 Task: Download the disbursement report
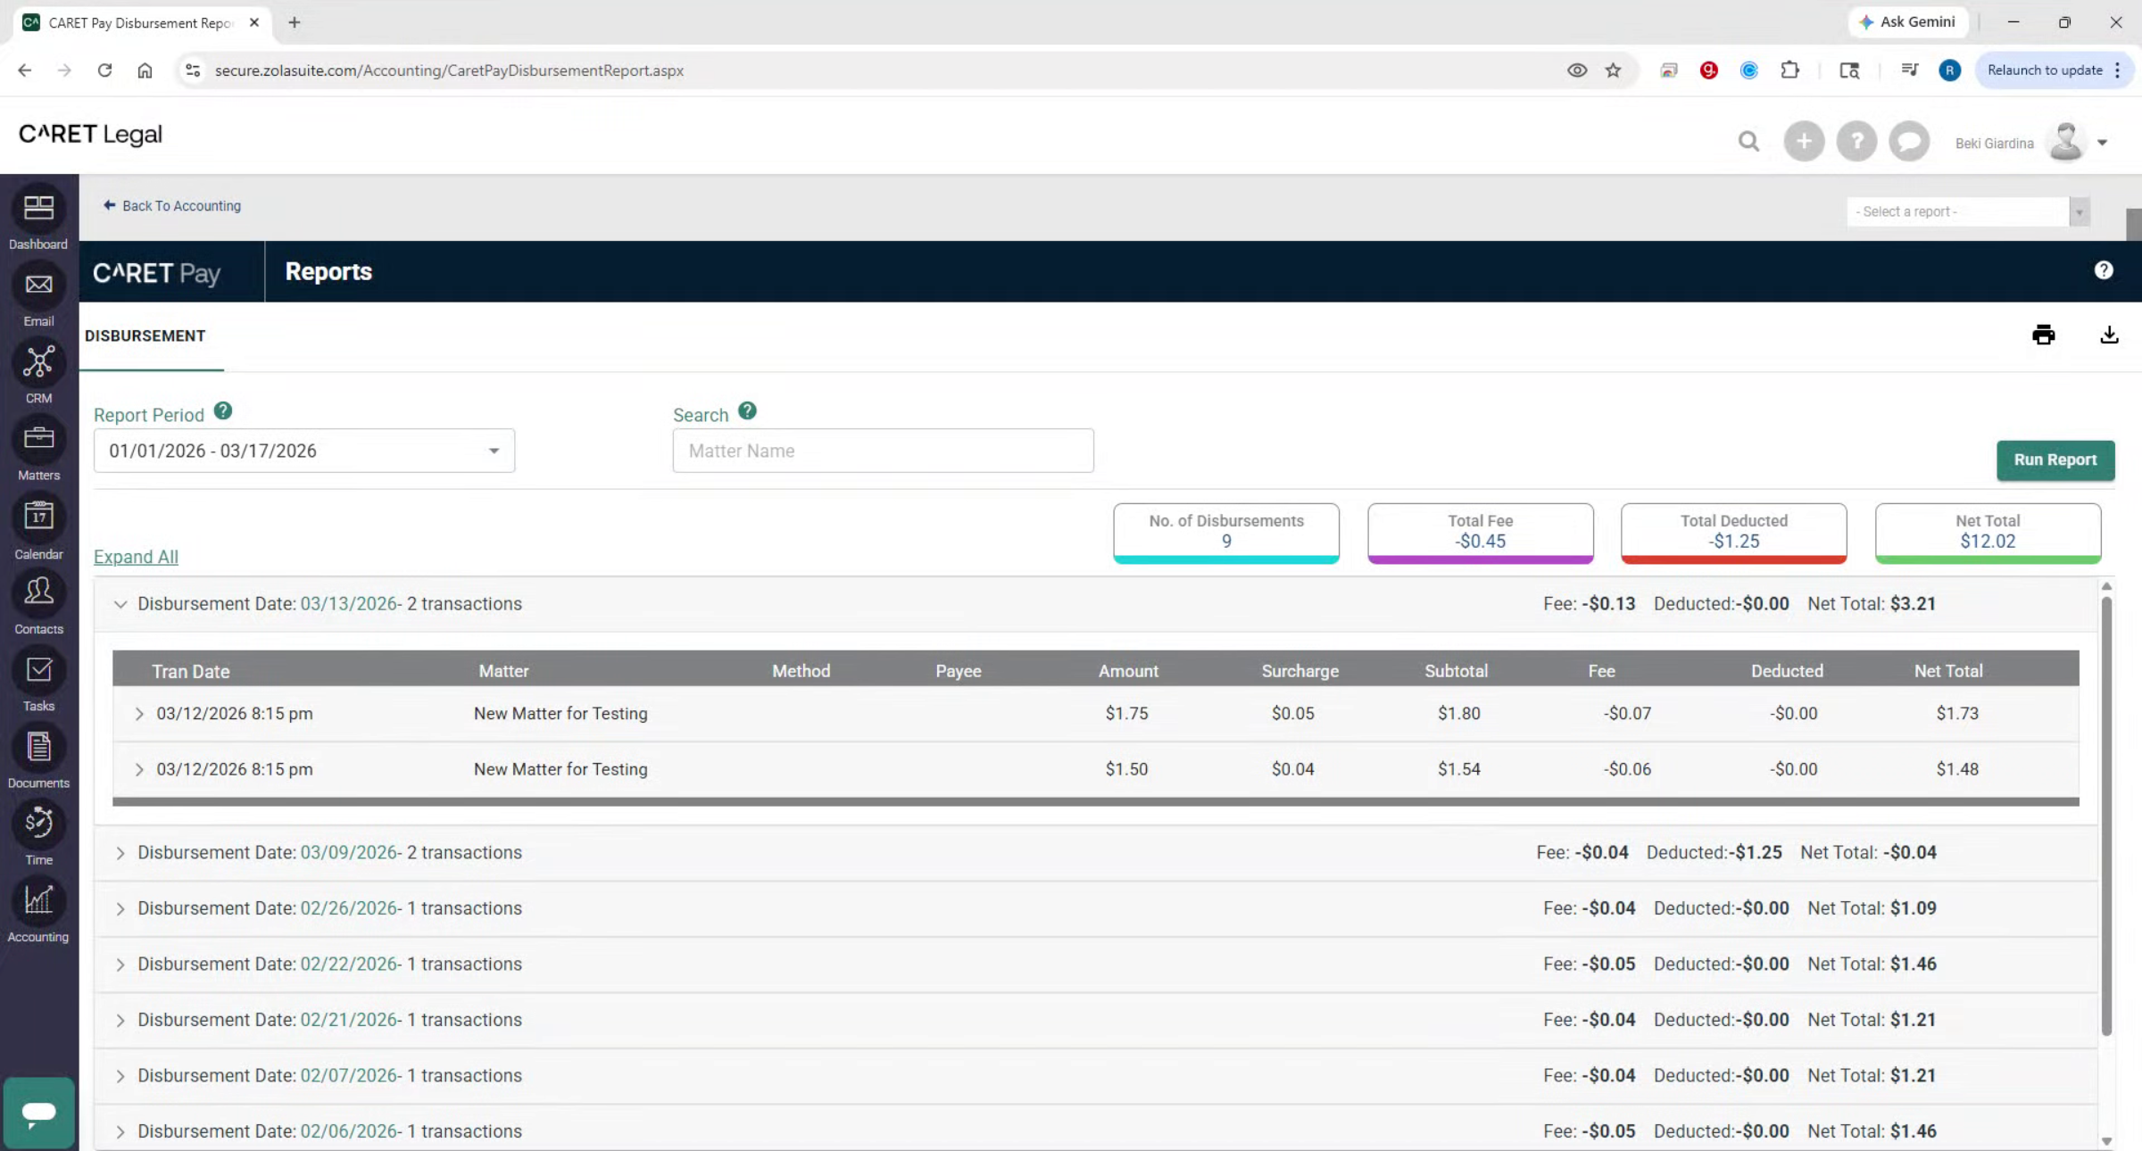point(2109,335)
